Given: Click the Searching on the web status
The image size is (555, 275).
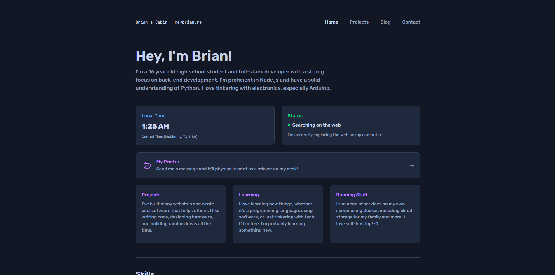Looking at the screenshot, I should [x=316, y=125].
